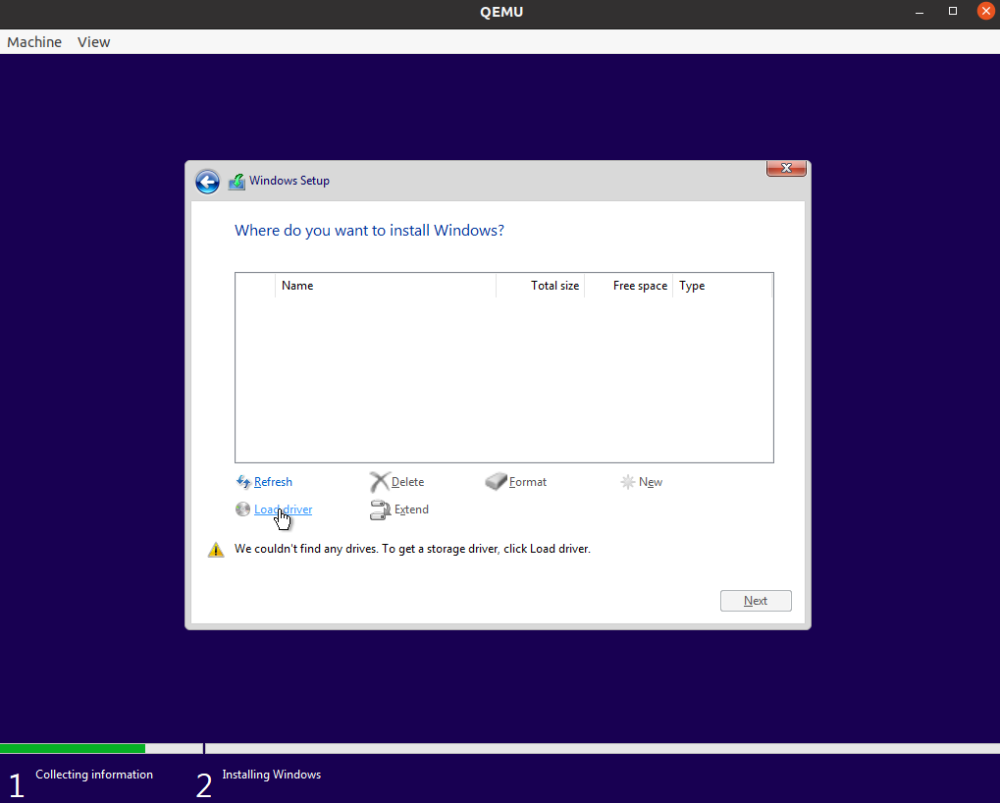Click the 'Where do you want to install Windows?' heading
This screenshot has height=804, width=1000.
(369, 231)
